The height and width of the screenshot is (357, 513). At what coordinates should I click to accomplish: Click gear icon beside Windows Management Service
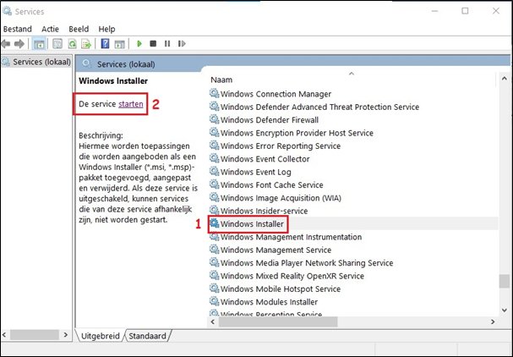coord(215,250)
